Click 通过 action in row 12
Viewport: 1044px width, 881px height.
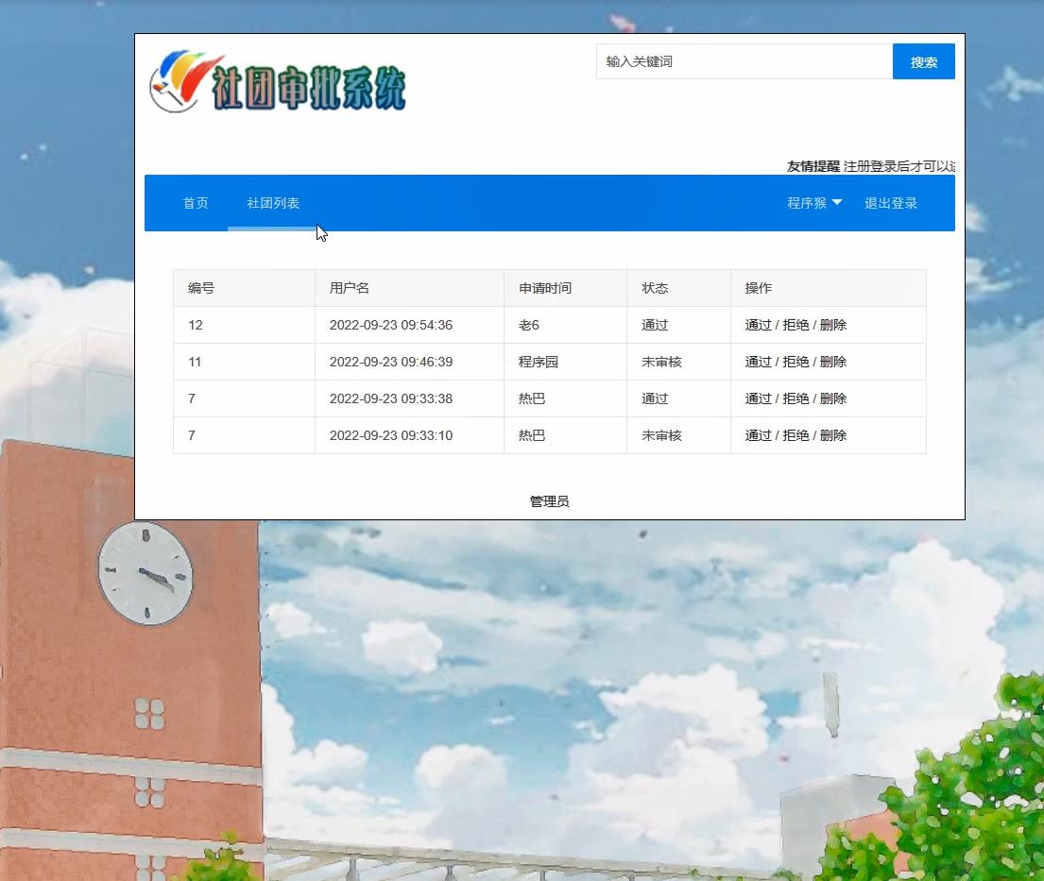click(x=758, y=325)
